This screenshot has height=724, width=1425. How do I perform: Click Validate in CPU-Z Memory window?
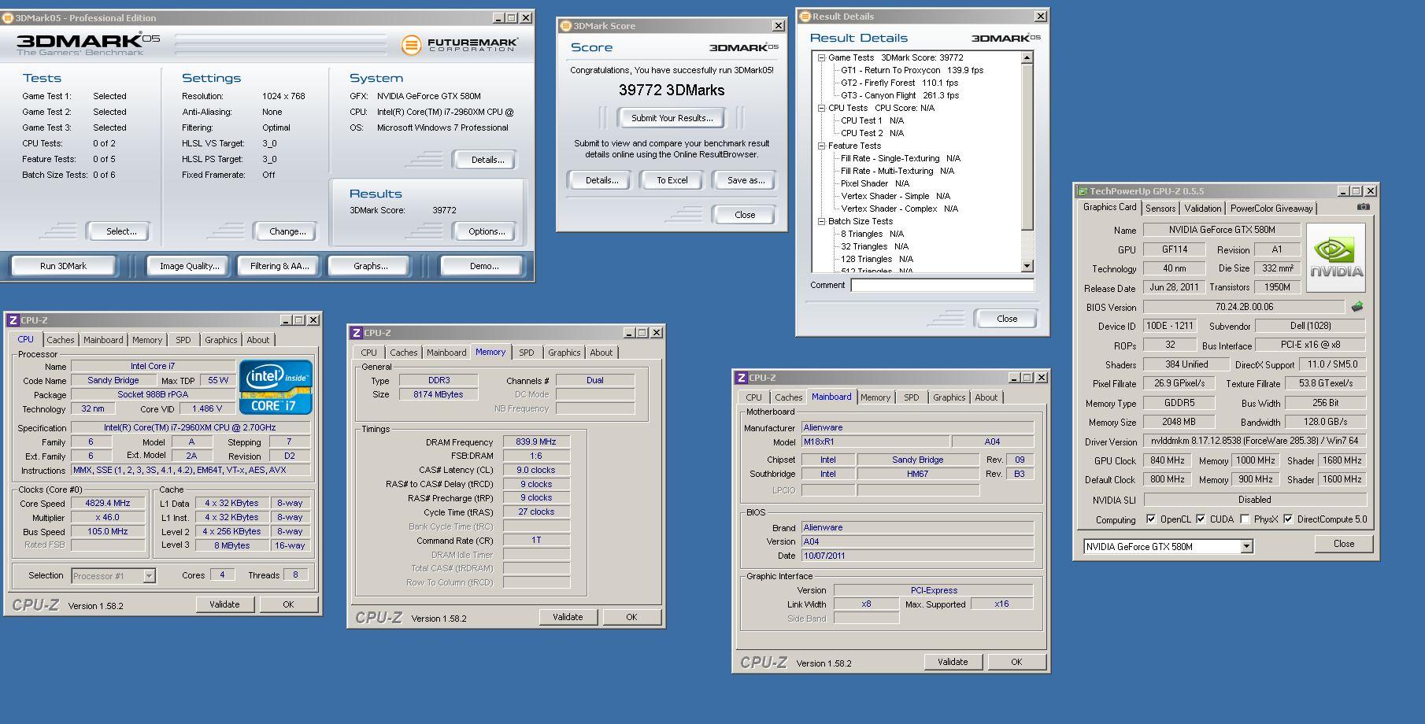[x=567, y=617]
